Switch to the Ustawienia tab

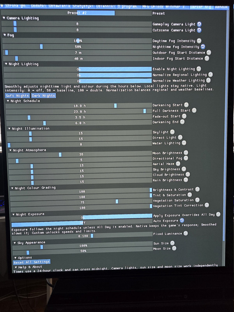coord(59,6)
